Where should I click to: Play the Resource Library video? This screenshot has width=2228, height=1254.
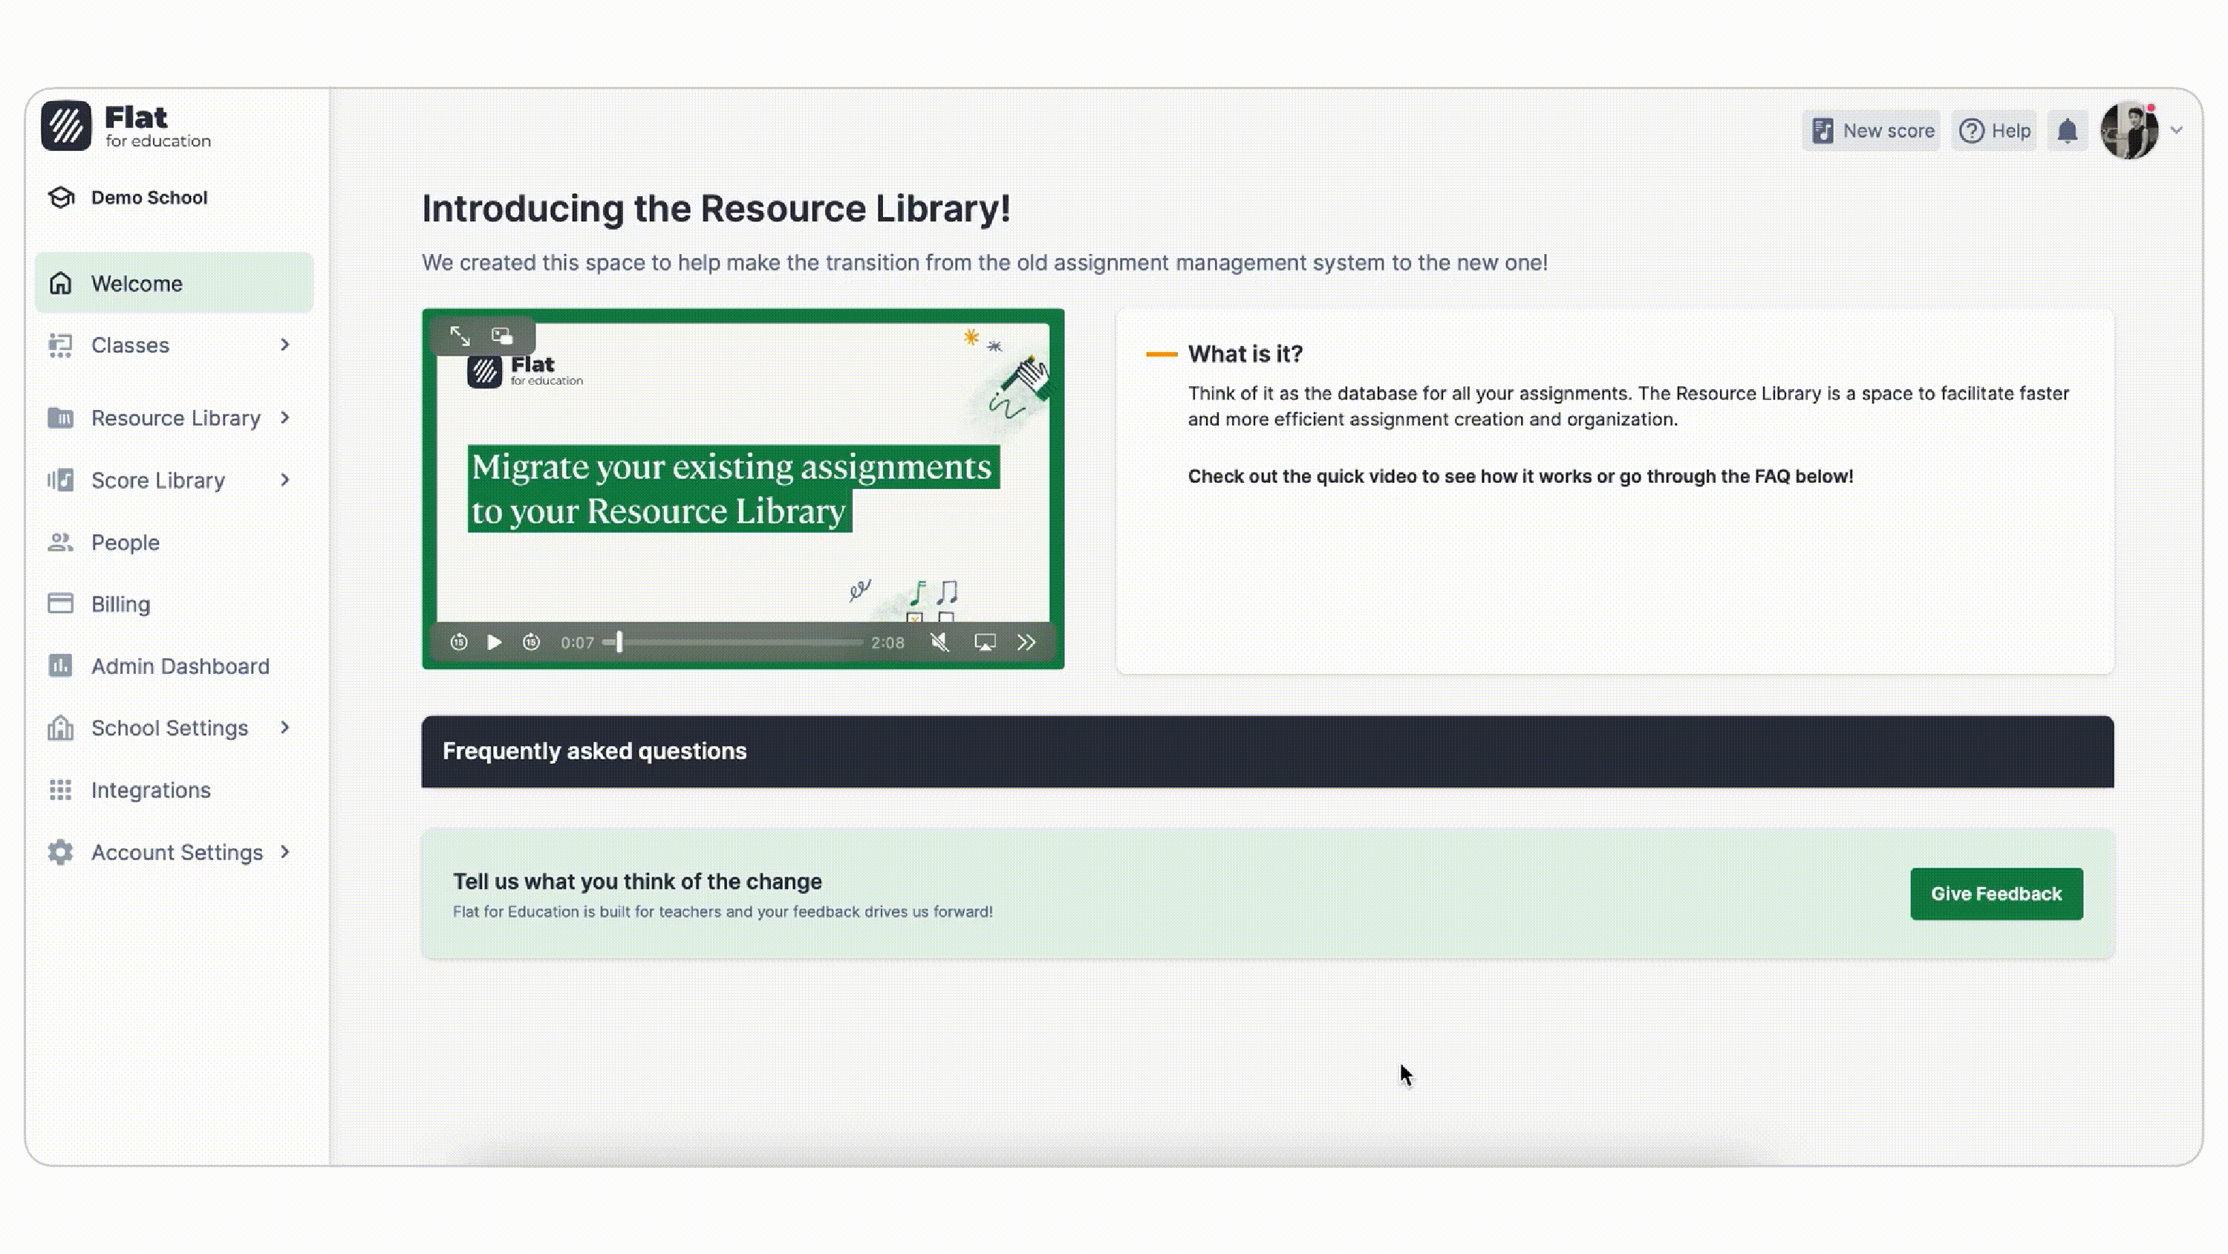coord(494,642)
